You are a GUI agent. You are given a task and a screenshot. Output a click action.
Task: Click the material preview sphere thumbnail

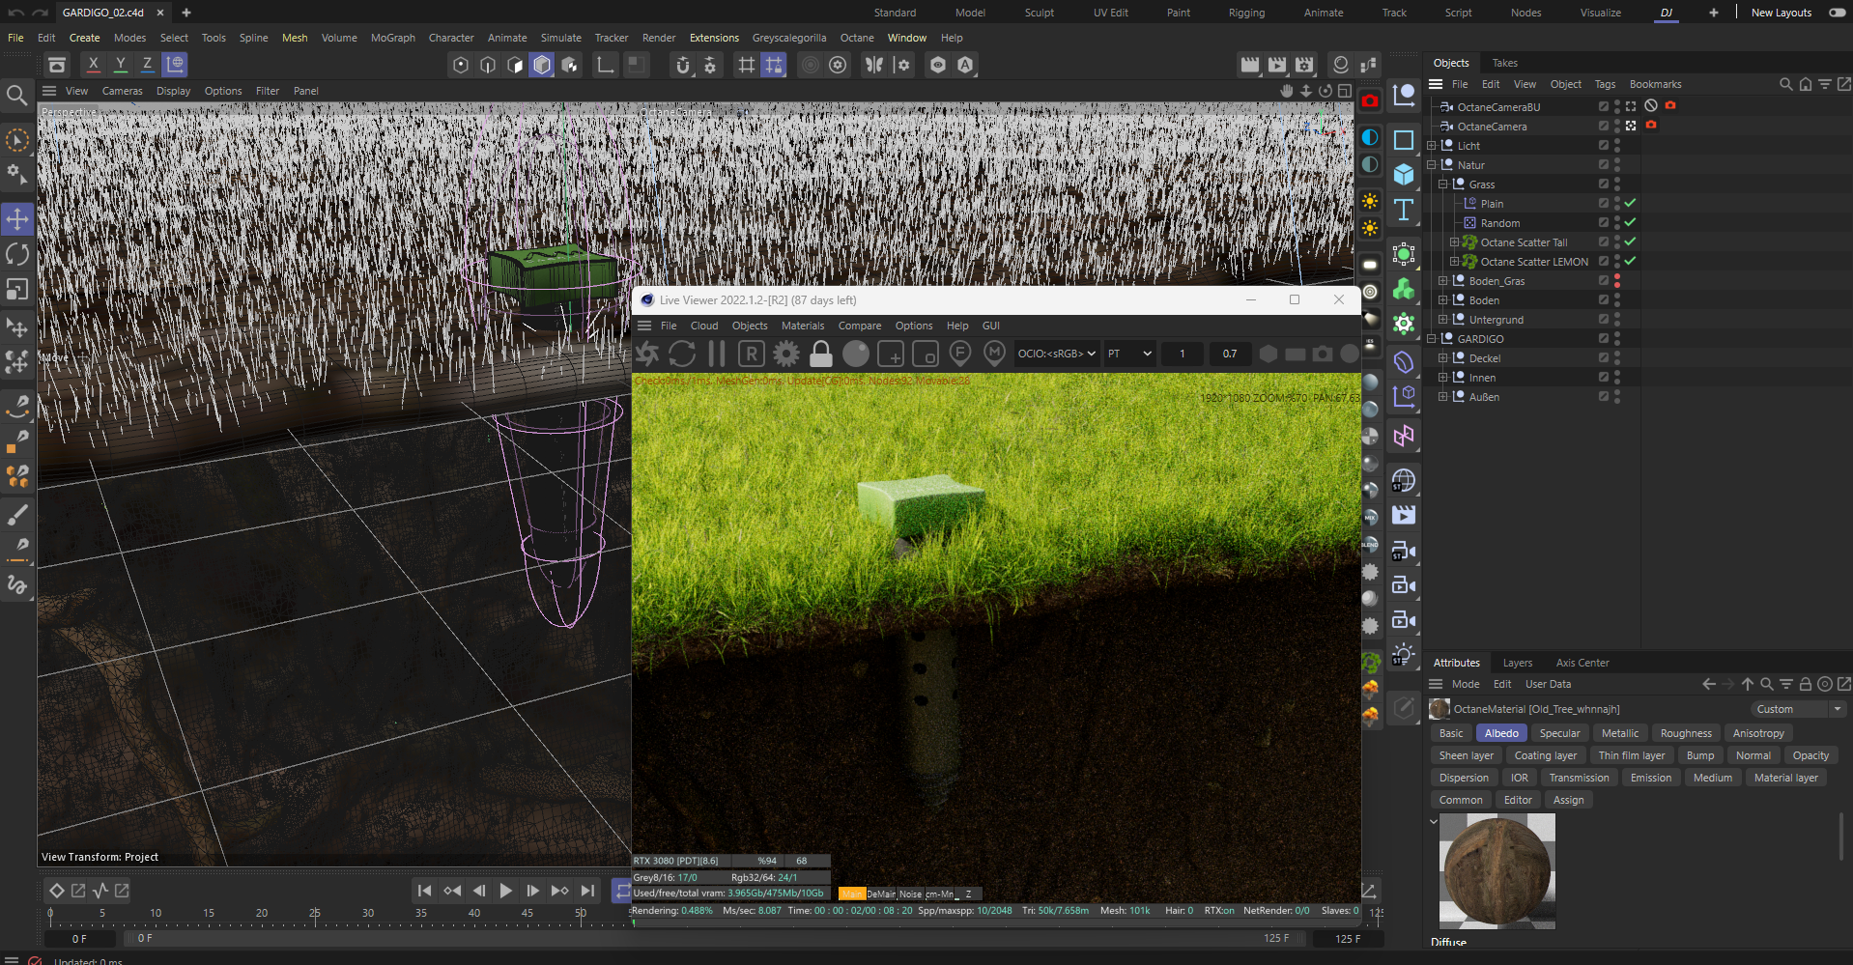pyautogui.click(x=1497, y=870)
